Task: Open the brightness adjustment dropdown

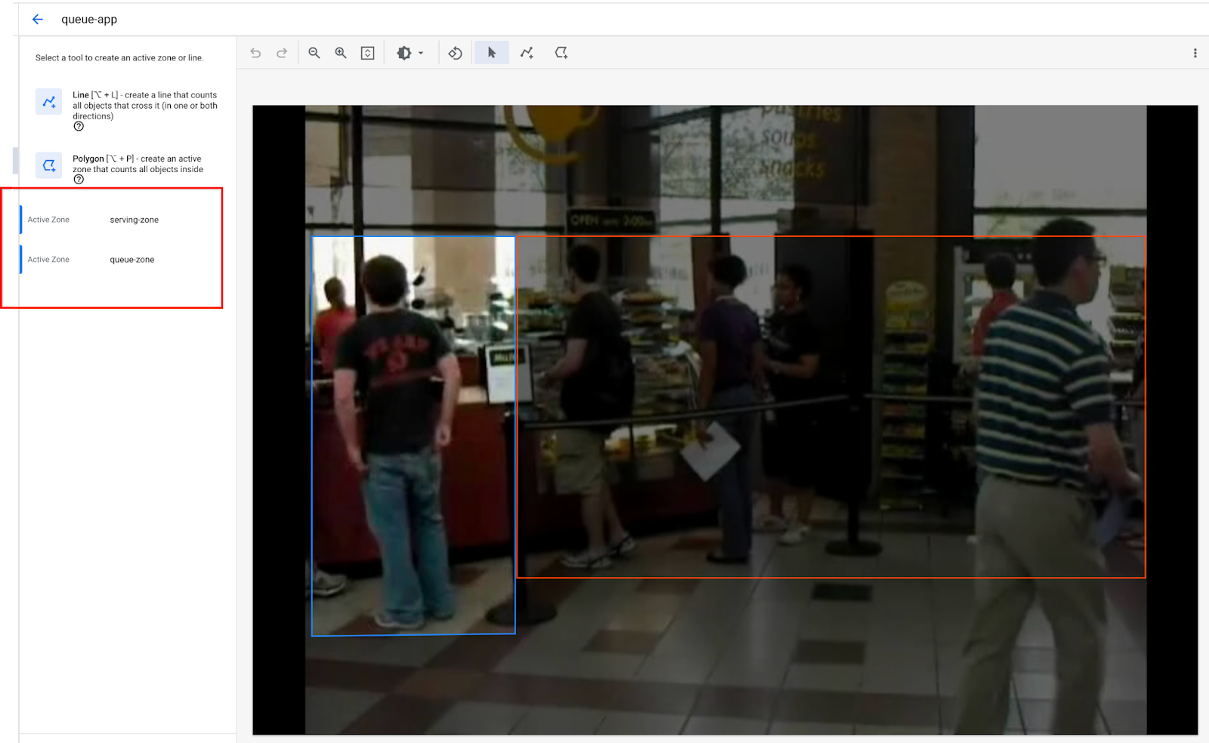Action: tap(410, 53)
